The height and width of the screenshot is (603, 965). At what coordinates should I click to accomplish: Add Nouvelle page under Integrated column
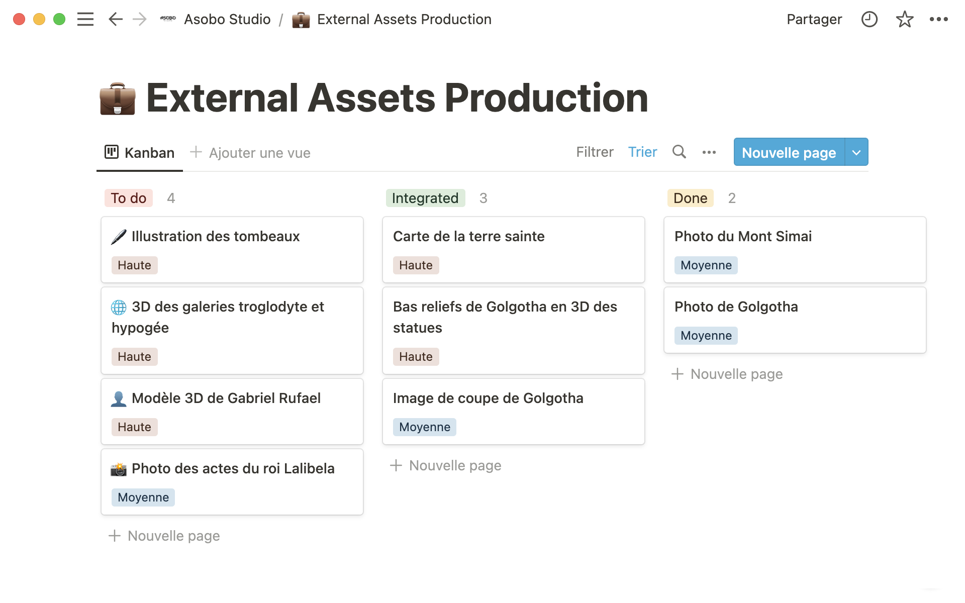[446, 465]
